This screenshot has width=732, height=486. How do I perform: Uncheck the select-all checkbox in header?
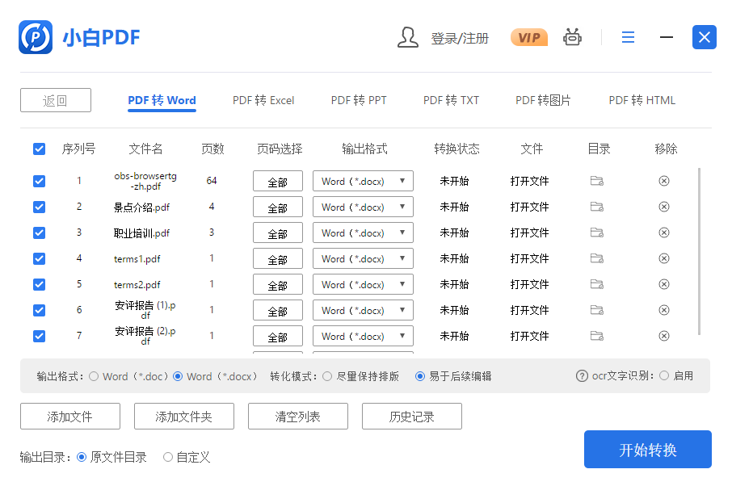pos(39,149)
